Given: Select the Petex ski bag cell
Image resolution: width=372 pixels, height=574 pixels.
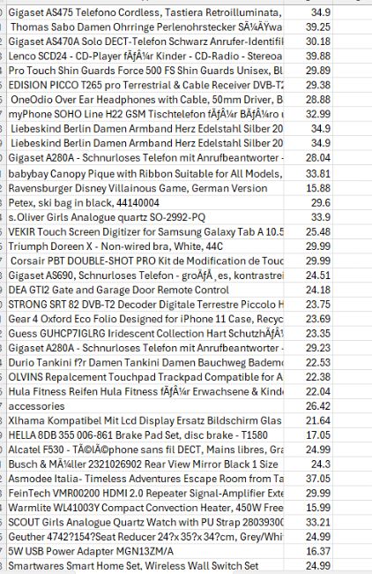Looking at the screenshot, I should [x=145, y=203].
